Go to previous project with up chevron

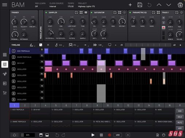tap(159, 5)
